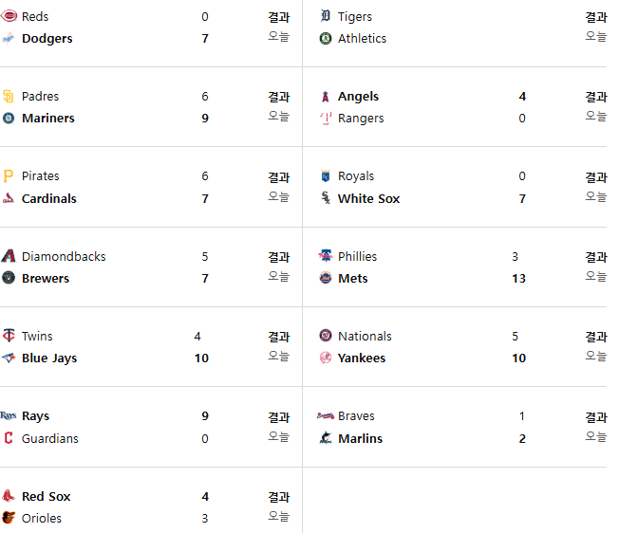Open the Dodgers team name link
The width and height of the screenshot is (619, 533).
tap(47, 38)
